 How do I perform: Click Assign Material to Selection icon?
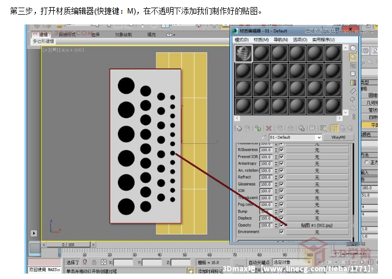click(258, 128)
